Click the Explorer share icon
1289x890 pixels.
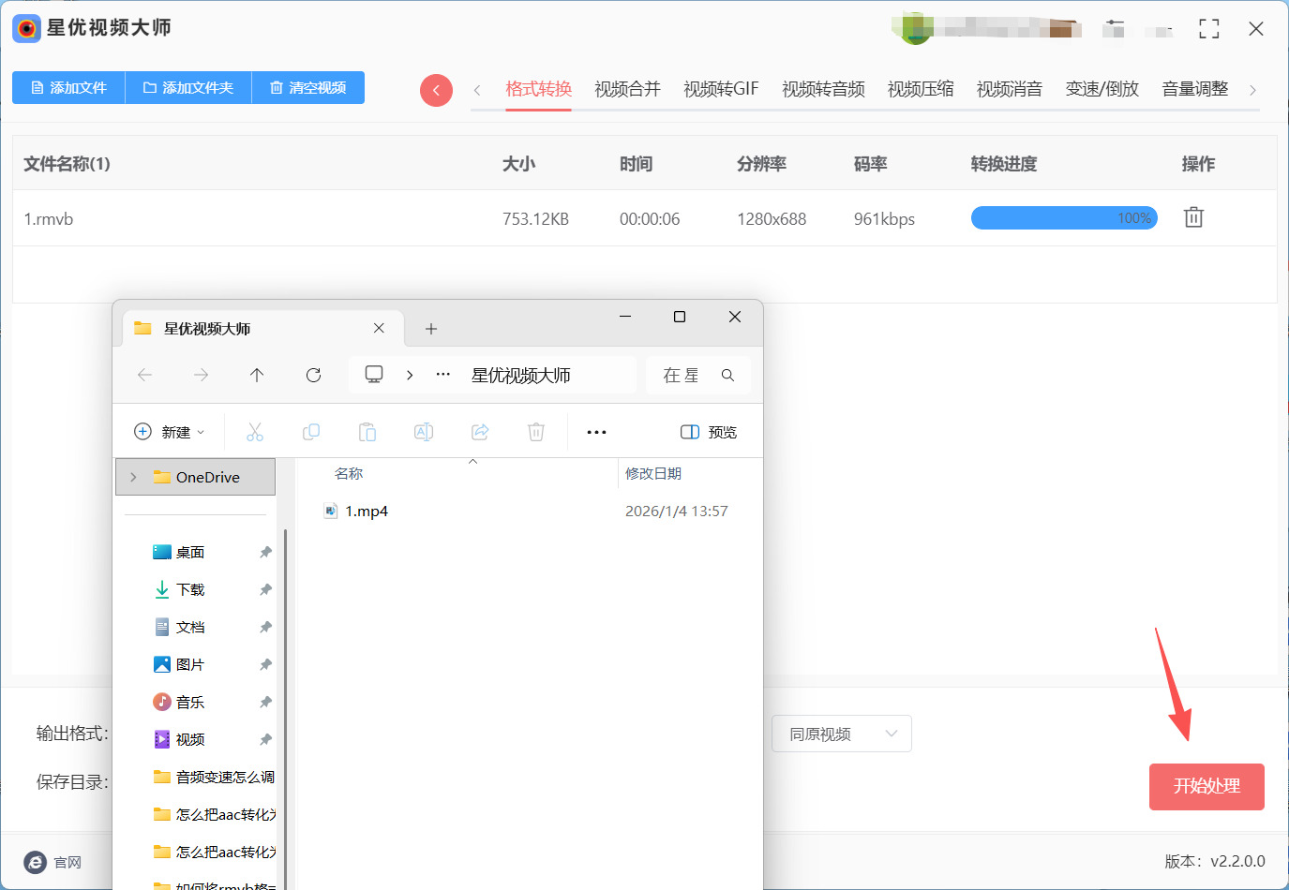point(480,432)
